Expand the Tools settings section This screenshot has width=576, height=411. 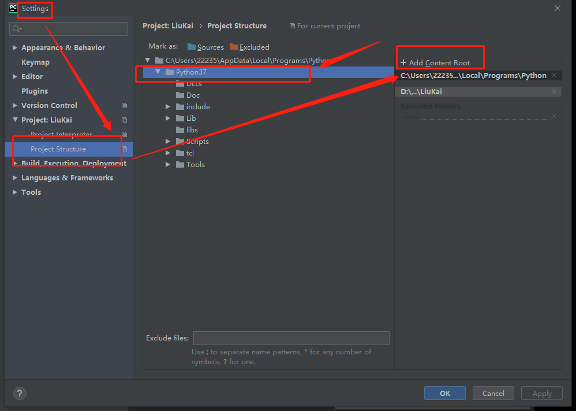pos(14,192)
